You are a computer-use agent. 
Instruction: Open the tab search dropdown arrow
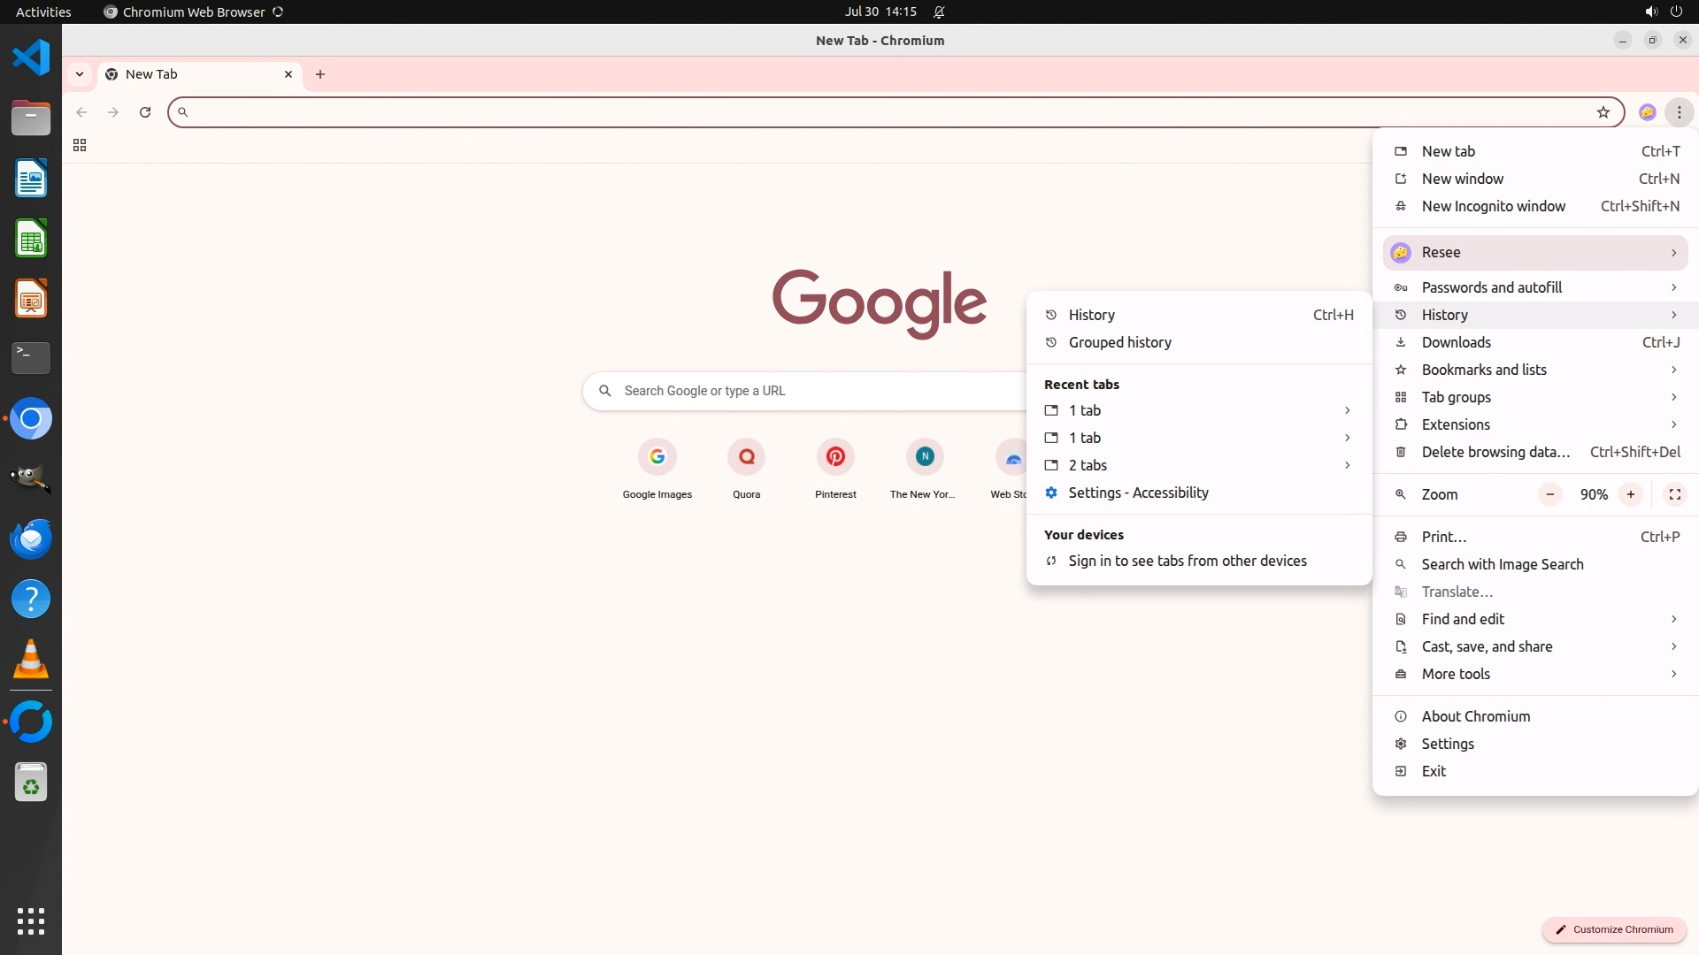[x=80, y=74]
